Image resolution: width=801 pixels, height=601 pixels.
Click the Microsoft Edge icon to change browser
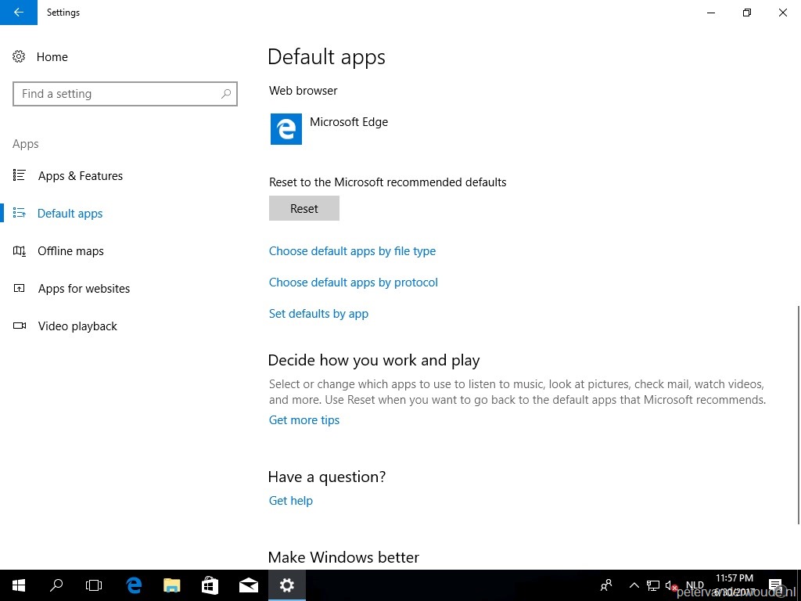pos(286,128)
